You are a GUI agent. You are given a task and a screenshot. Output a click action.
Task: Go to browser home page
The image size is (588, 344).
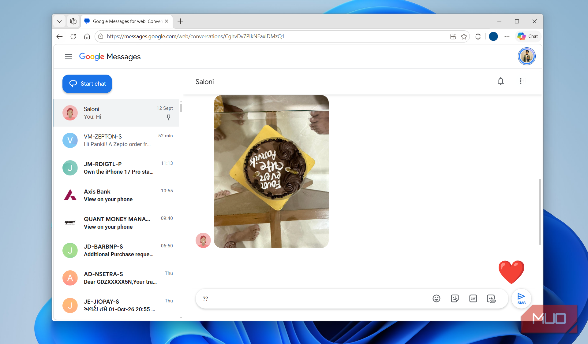pyautogui.click(x=87, y=36)
